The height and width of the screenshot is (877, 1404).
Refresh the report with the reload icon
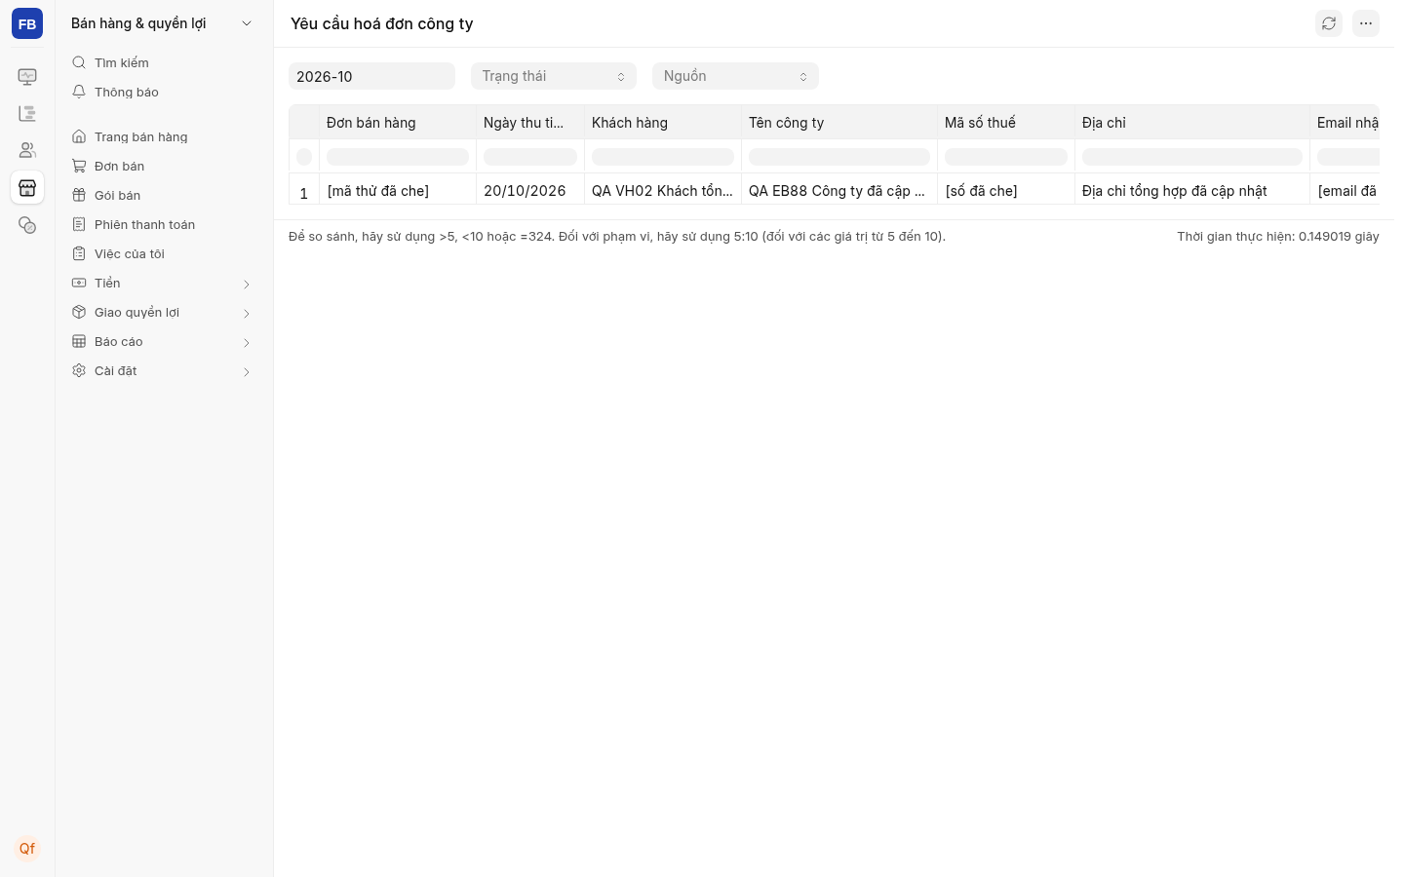(x=1329, y=23)
